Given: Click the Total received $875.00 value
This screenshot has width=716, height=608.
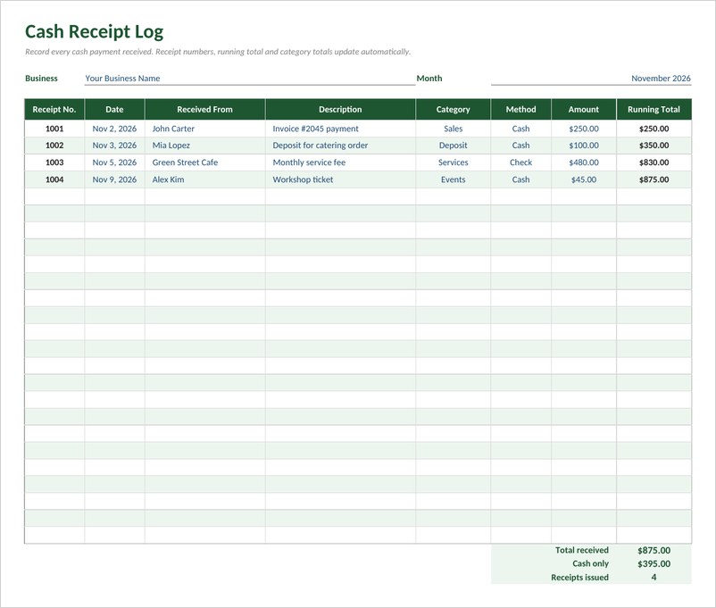Looking at the screenshot, I should [654, 551].
